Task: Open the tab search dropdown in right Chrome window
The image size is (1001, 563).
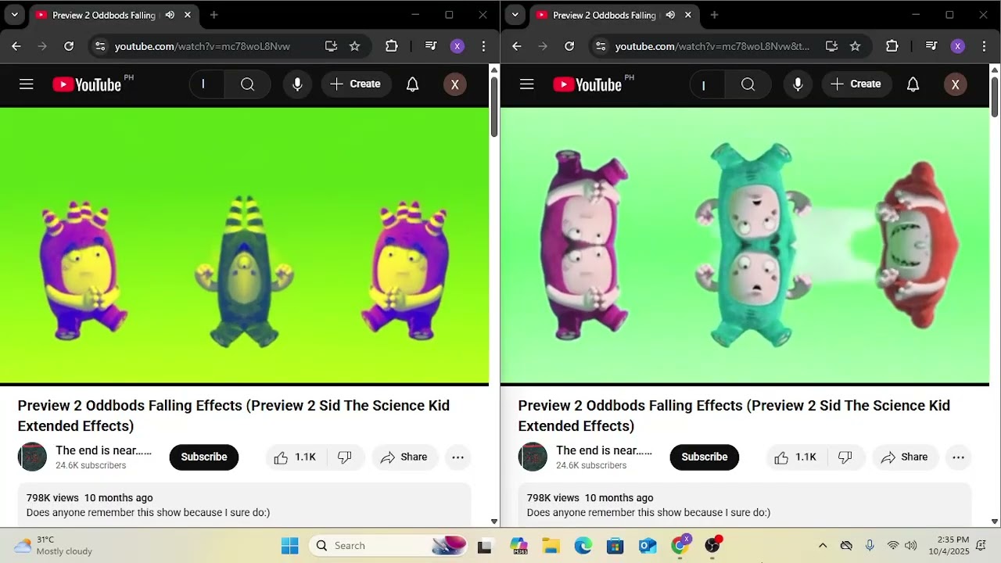Action: click(x=515, y=15)
